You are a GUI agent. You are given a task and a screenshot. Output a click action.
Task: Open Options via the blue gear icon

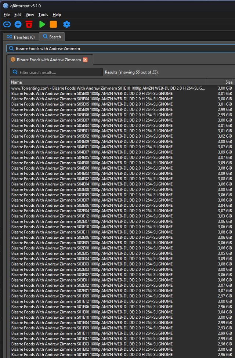point(66,24)
